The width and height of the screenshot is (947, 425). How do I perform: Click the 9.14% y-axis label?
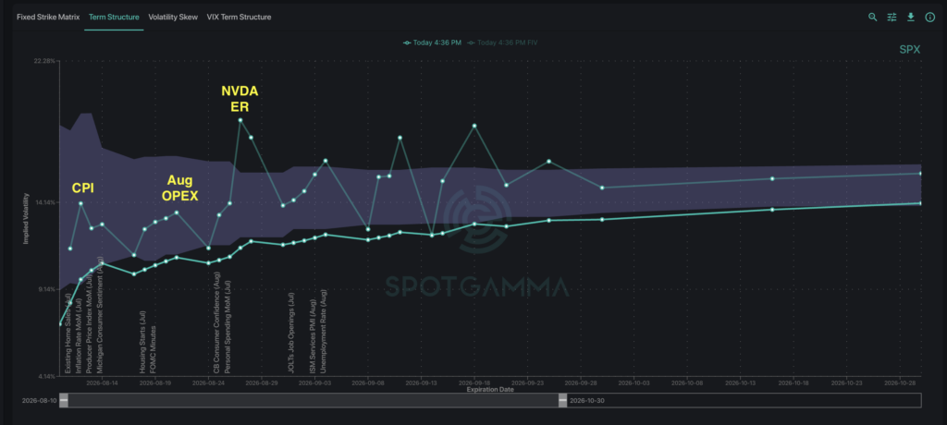pyautogui.click(x=47, y=289)
